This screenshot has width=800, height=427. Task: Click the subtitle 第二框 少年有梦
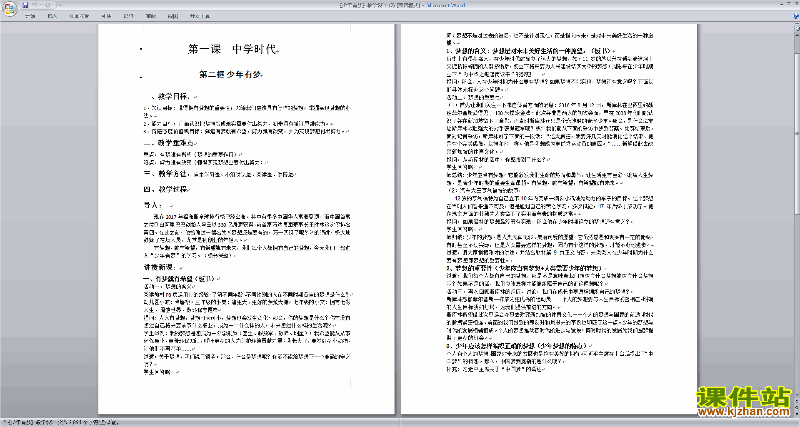(x=230, y=75)
